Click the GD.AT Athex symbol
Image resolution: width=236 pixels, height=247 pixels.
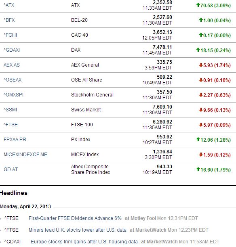click(11, 170)
